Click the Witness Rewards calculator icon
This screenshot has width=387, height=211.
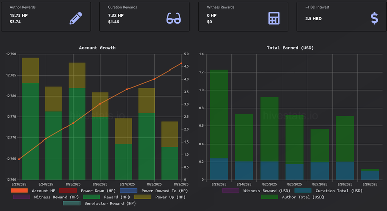274,18
